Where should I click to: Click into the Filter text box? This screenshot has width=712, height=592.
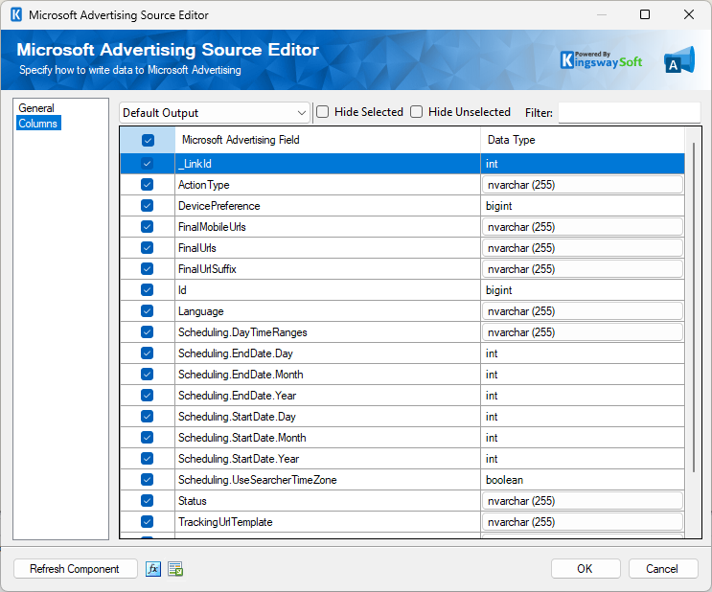628,113
